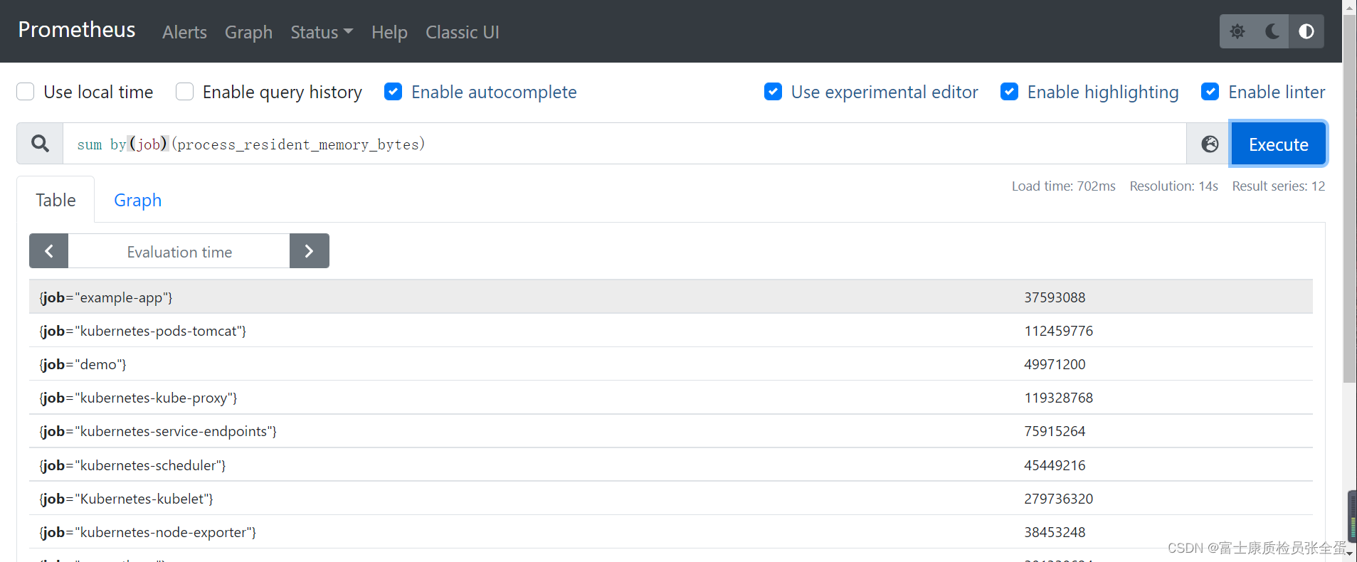Go to previous evaluation time arrow
Viewport: 1357px width, 562px height.
(x=49, y=251)
